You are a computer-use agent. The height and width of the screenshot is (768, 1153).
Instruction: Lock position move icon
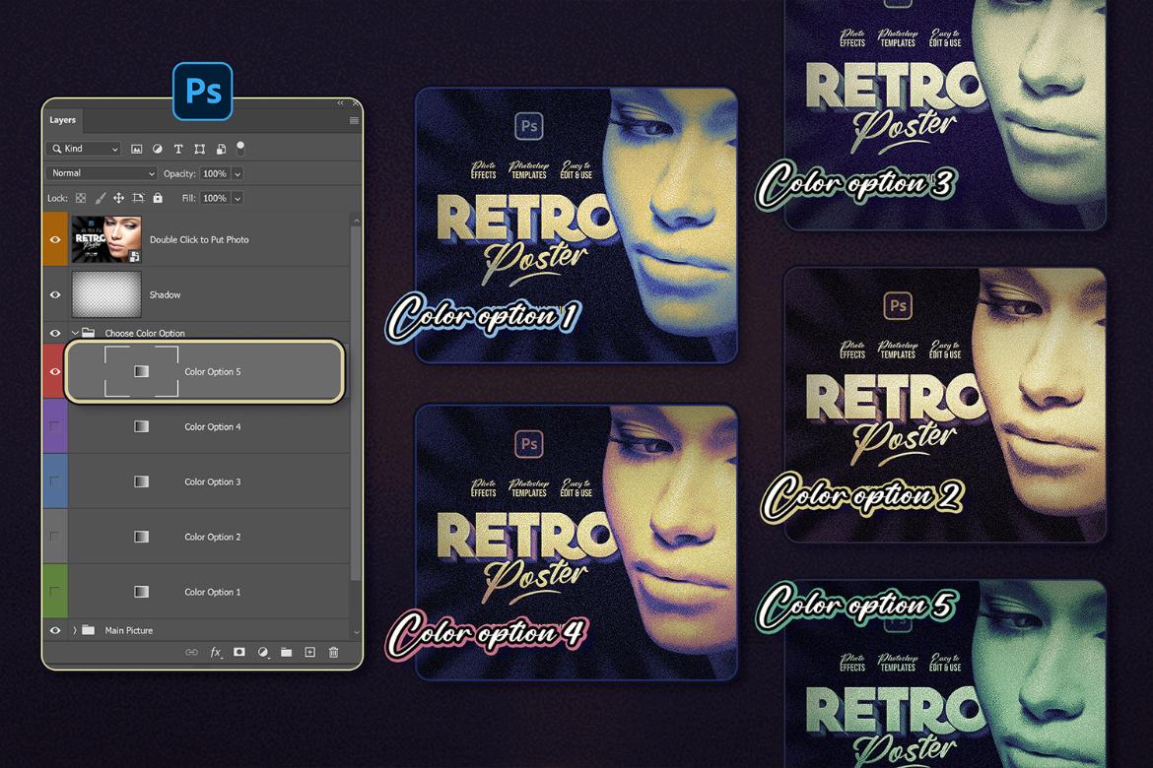[x=118, y=199]
